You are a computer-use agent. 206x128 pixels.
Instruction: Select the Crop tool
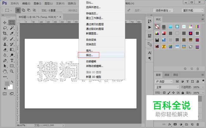click(x=5, y=33)
